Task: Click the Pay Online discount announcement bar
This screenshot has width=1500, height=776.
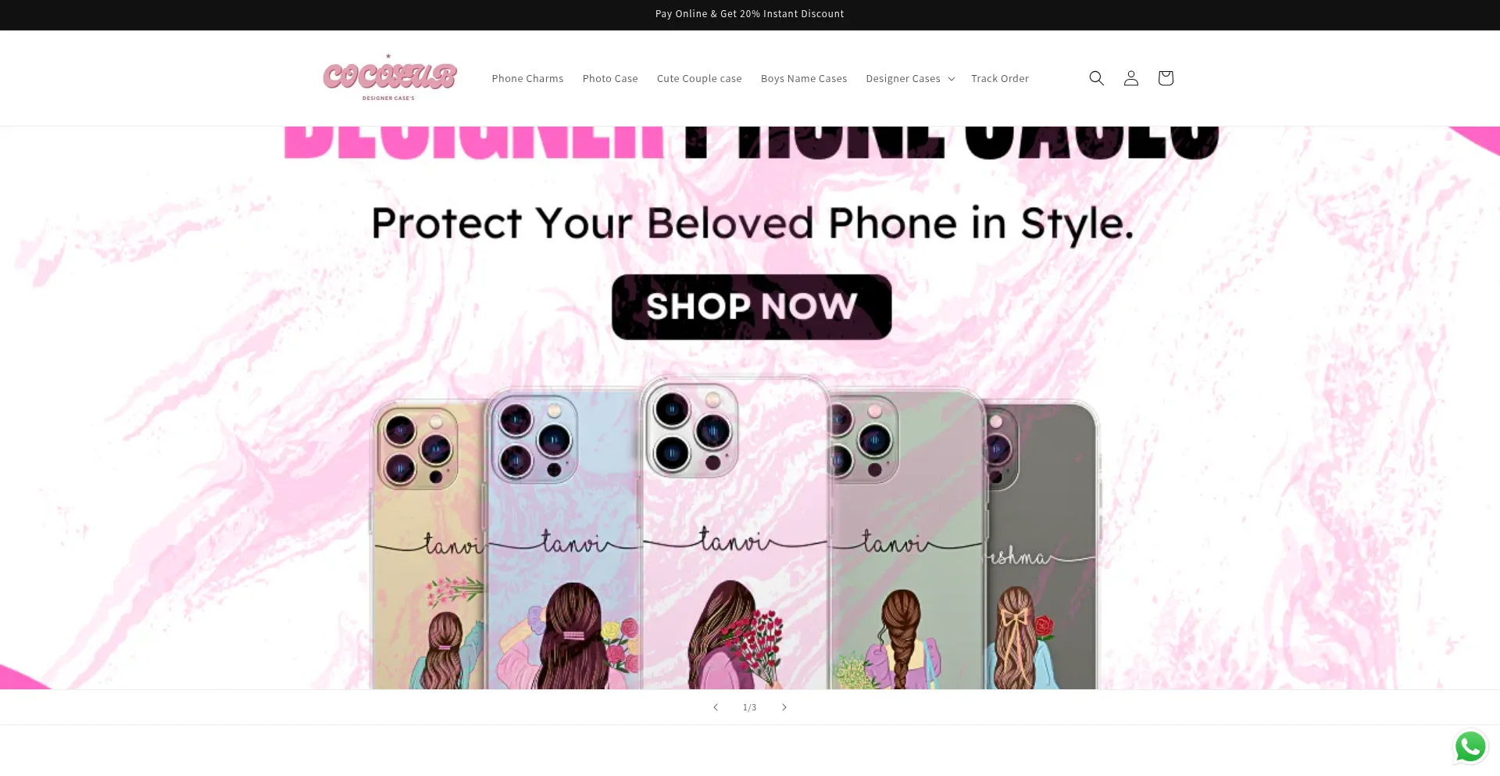Action: click(750, 15)
